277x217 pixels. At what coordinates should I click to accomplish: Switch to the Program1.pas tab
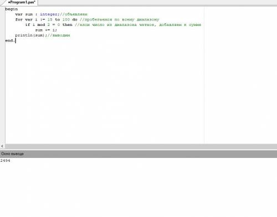(x=21, y=2)
